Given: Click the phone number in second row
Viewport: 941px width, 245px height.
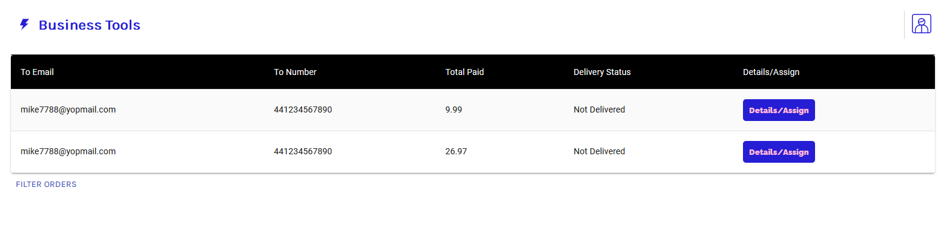Looking at the screenshot, I should click(303, 151).
